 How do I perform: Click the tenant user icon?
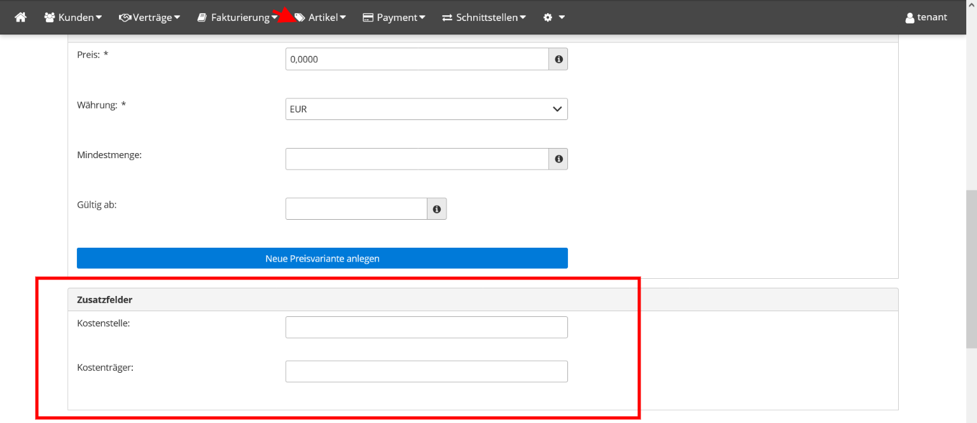click(910, 18)
